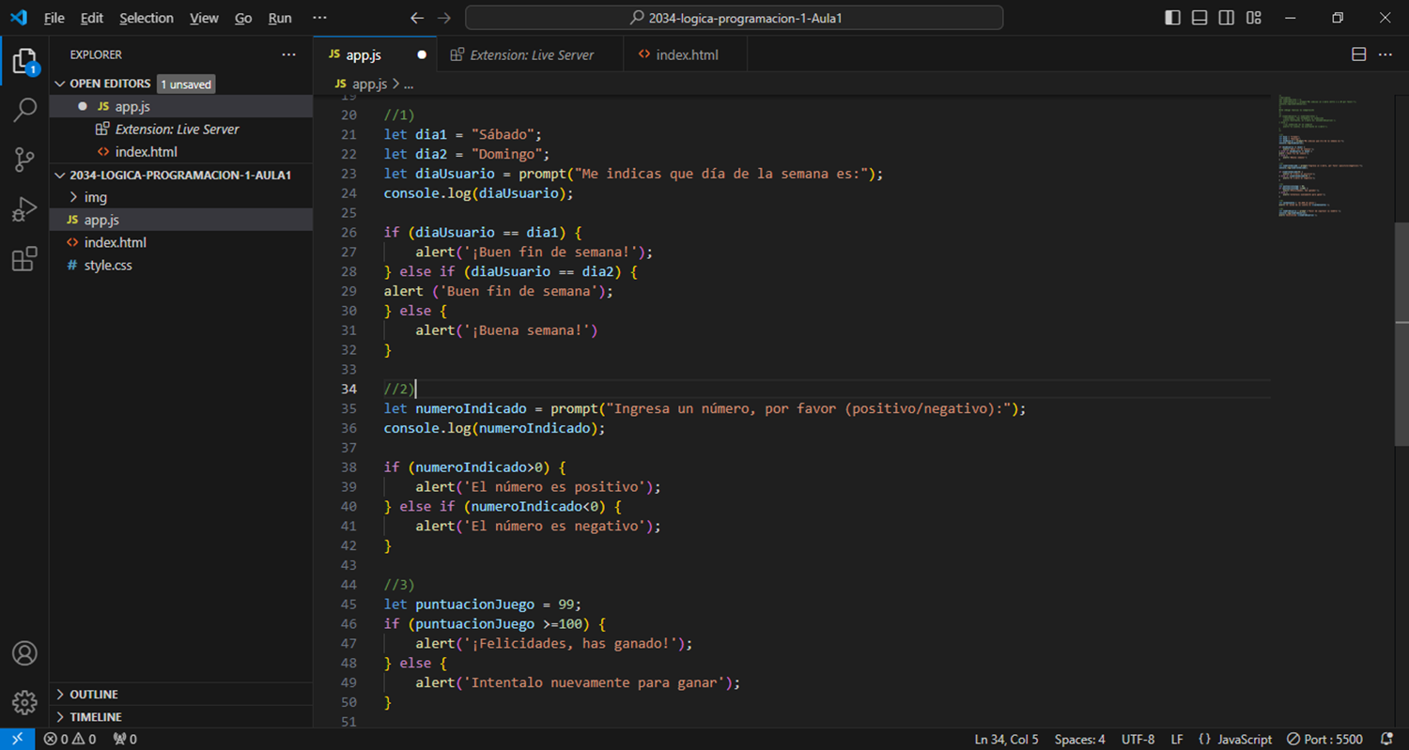Screen dimensions: 1409x750
Task: Open the View menu
Action: pyautogui.click(x=204, y=18)
